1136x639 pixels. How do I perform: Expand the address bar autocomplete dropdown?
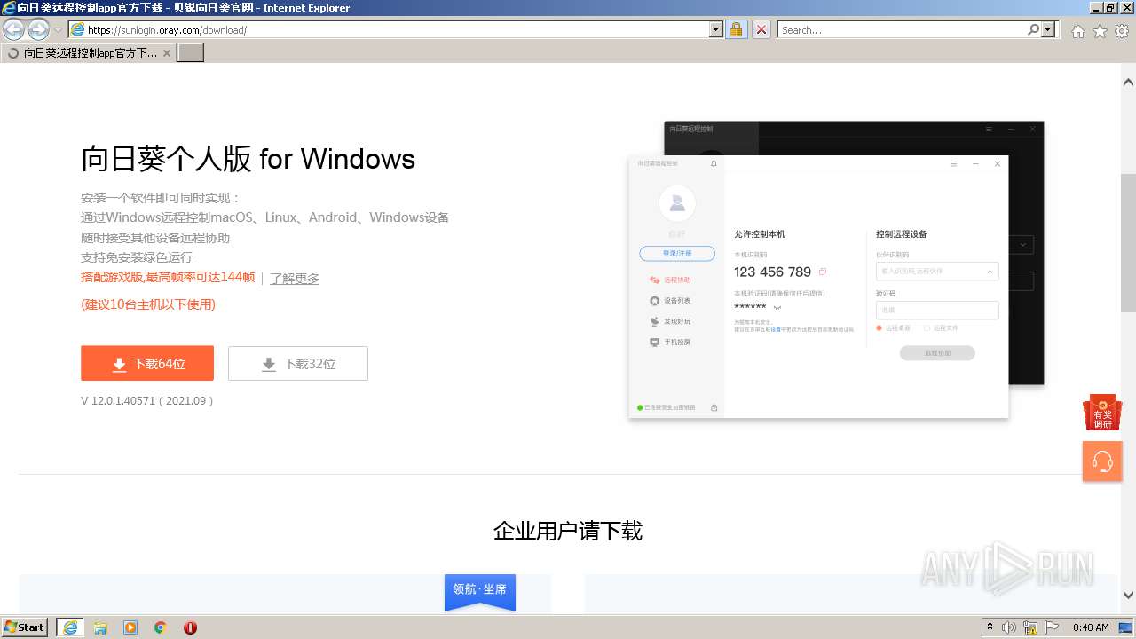click(x=716, y=29)
